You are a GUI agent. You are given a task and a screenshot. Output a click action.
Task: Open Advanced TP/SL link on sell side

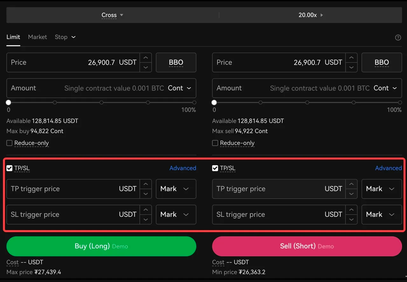coord(388,168)
